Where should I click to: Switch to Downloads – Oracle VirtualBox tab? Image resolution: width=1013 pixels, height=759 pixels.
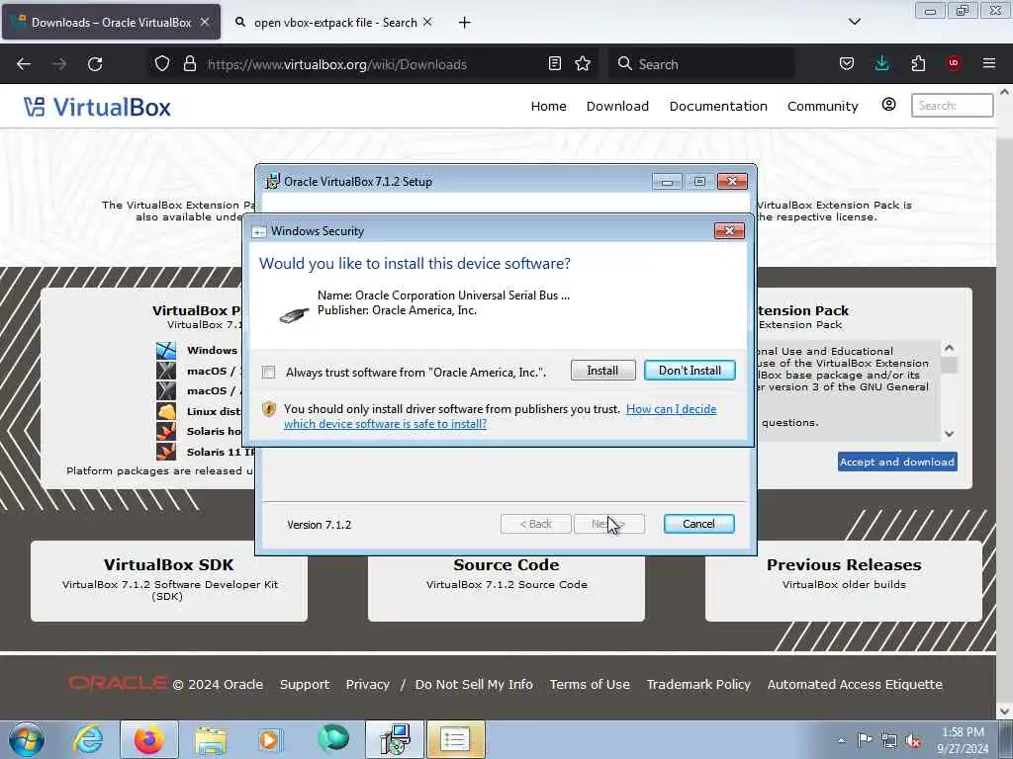coord(111,22)
